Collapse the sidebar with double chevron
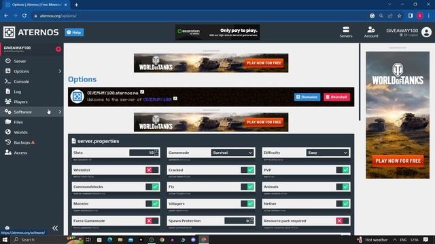Image resolution: width=435 pixels, height=244 pixels. tap(55, 228)
